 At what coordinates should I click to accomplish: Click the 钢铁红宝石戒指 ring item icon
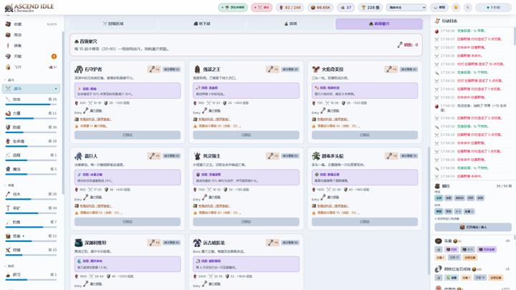tap(438, 269)
